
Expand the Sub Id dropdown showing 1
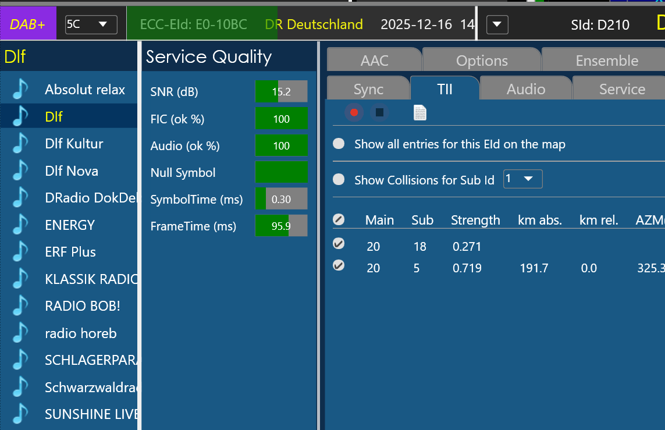coord(522,179)
